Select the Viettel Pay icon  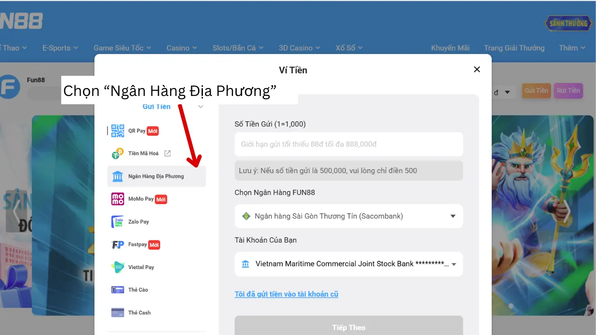point(118,267)
